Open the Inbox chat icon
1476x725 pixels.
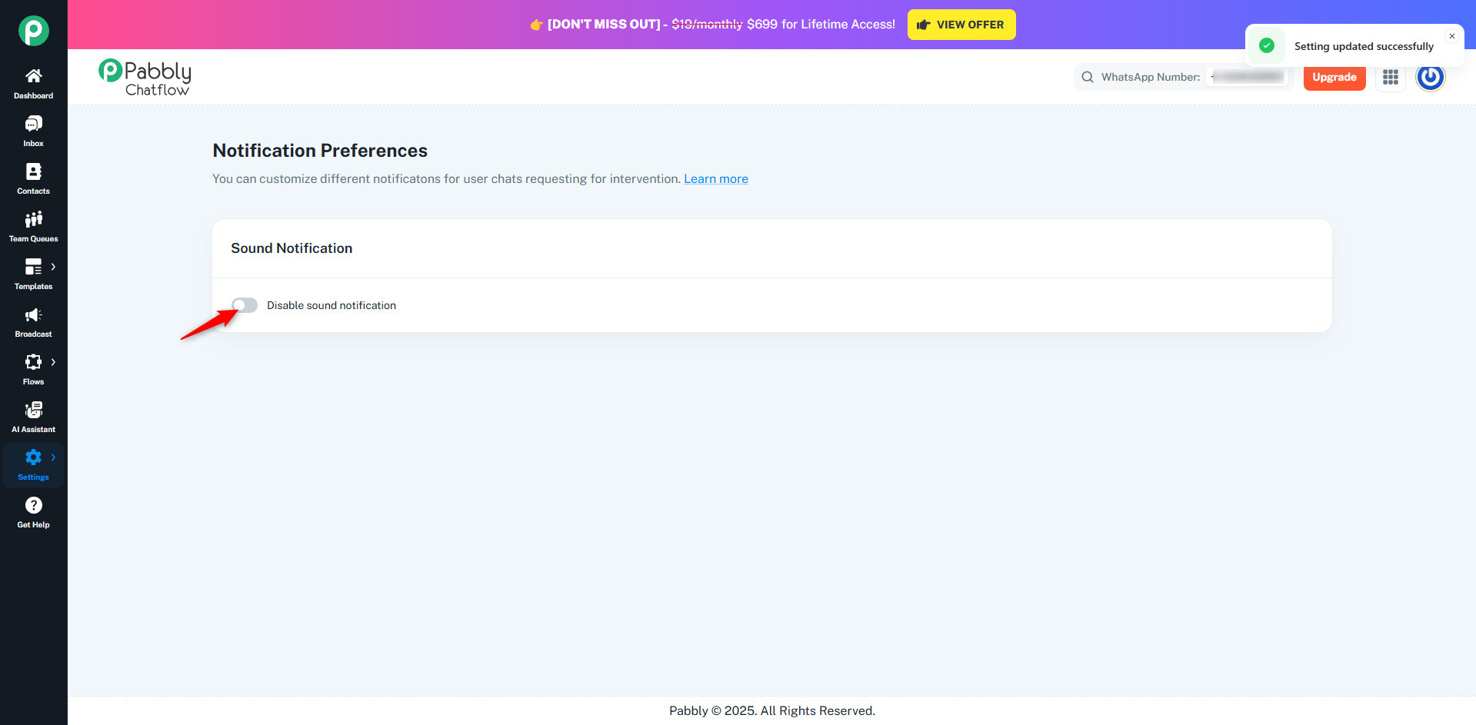(x=33, y=124)
